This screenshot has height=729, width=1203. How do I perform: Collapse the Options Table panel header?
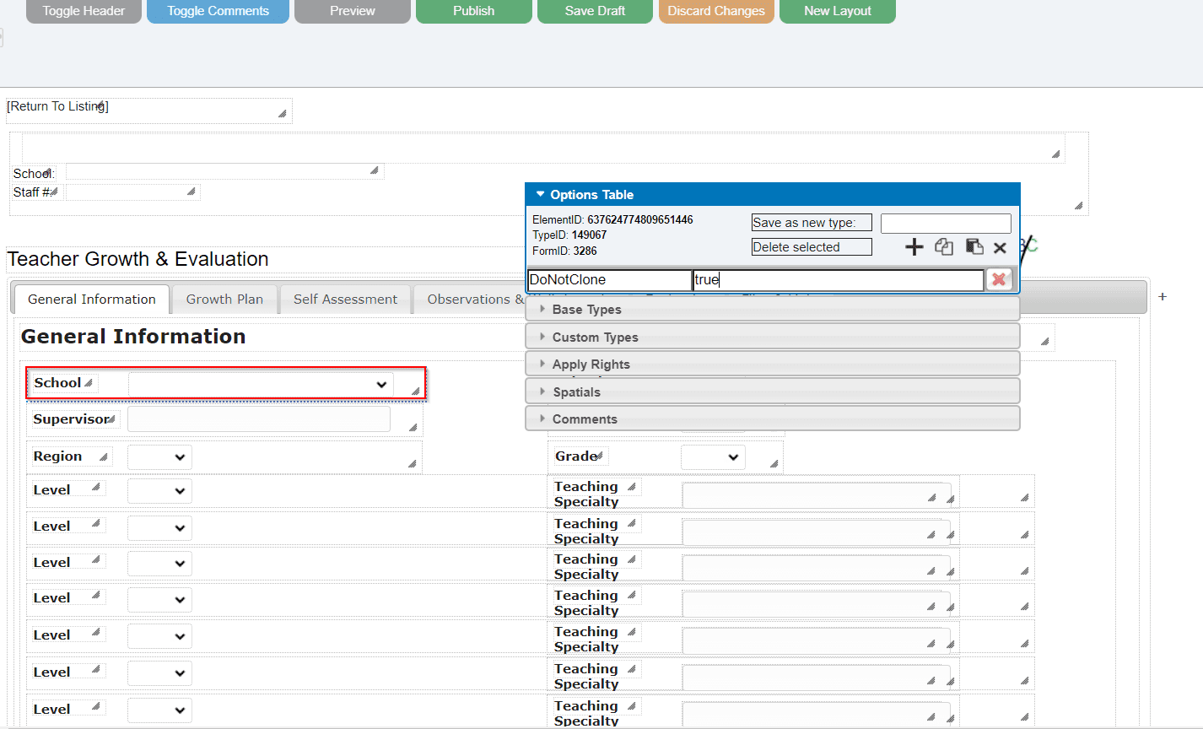click(x=773, y=195)
